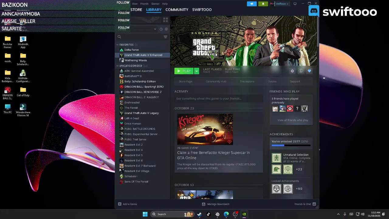Click the activity status input field
389x219 pixels.
[x=219, y=99]
